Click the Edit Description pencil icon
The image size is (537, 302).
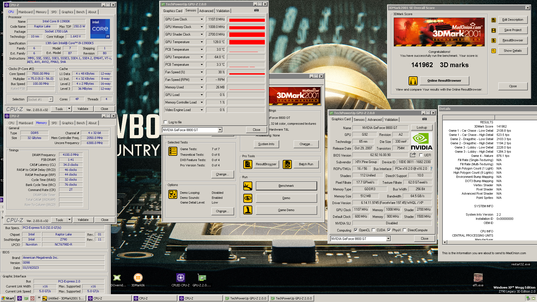point(494,20)
